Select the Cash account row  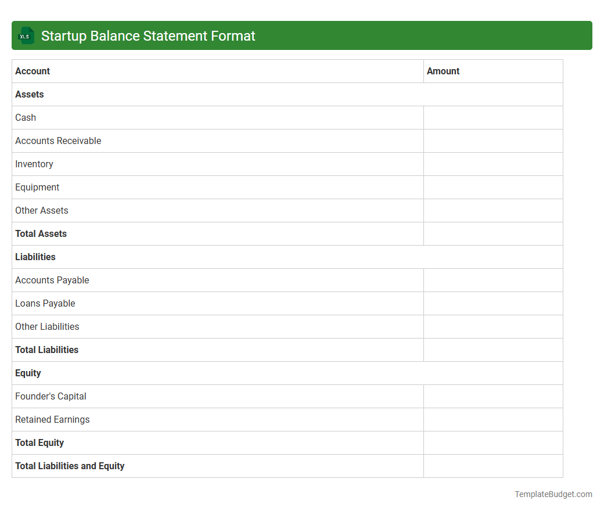click(26, 117)
